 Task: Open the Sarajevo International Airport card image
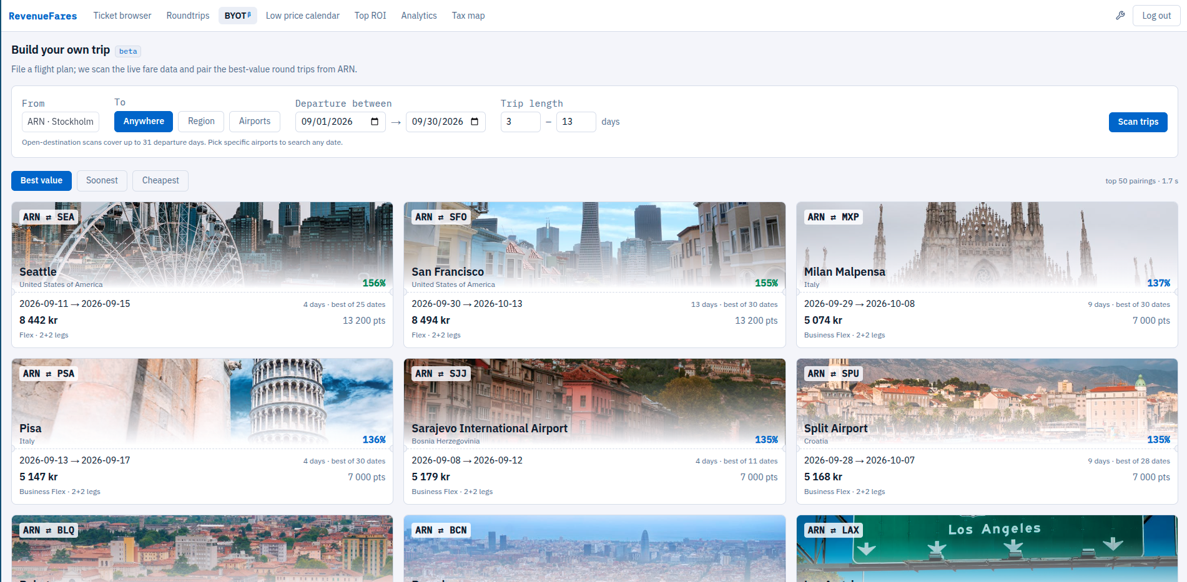point(594,403)
